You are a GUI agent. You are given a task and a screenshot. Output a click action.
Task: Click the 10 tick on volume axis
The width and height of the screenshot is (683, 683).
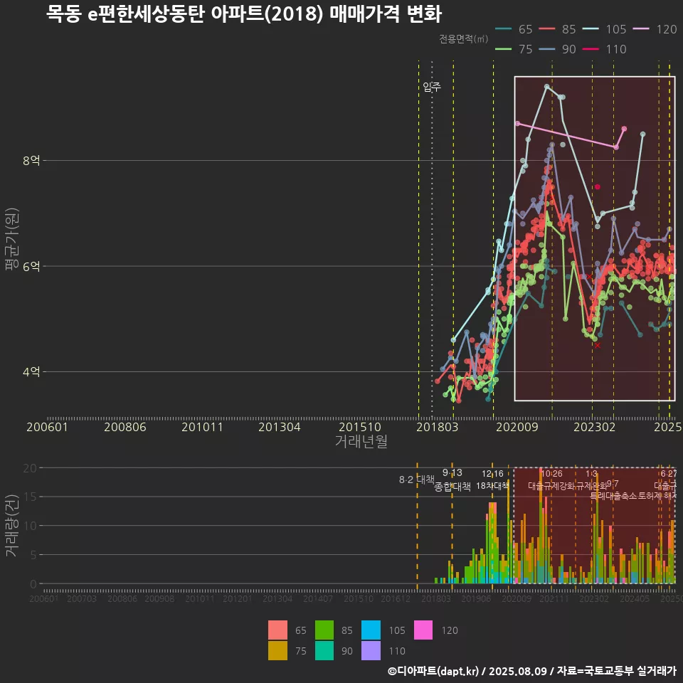pos(30,526)
